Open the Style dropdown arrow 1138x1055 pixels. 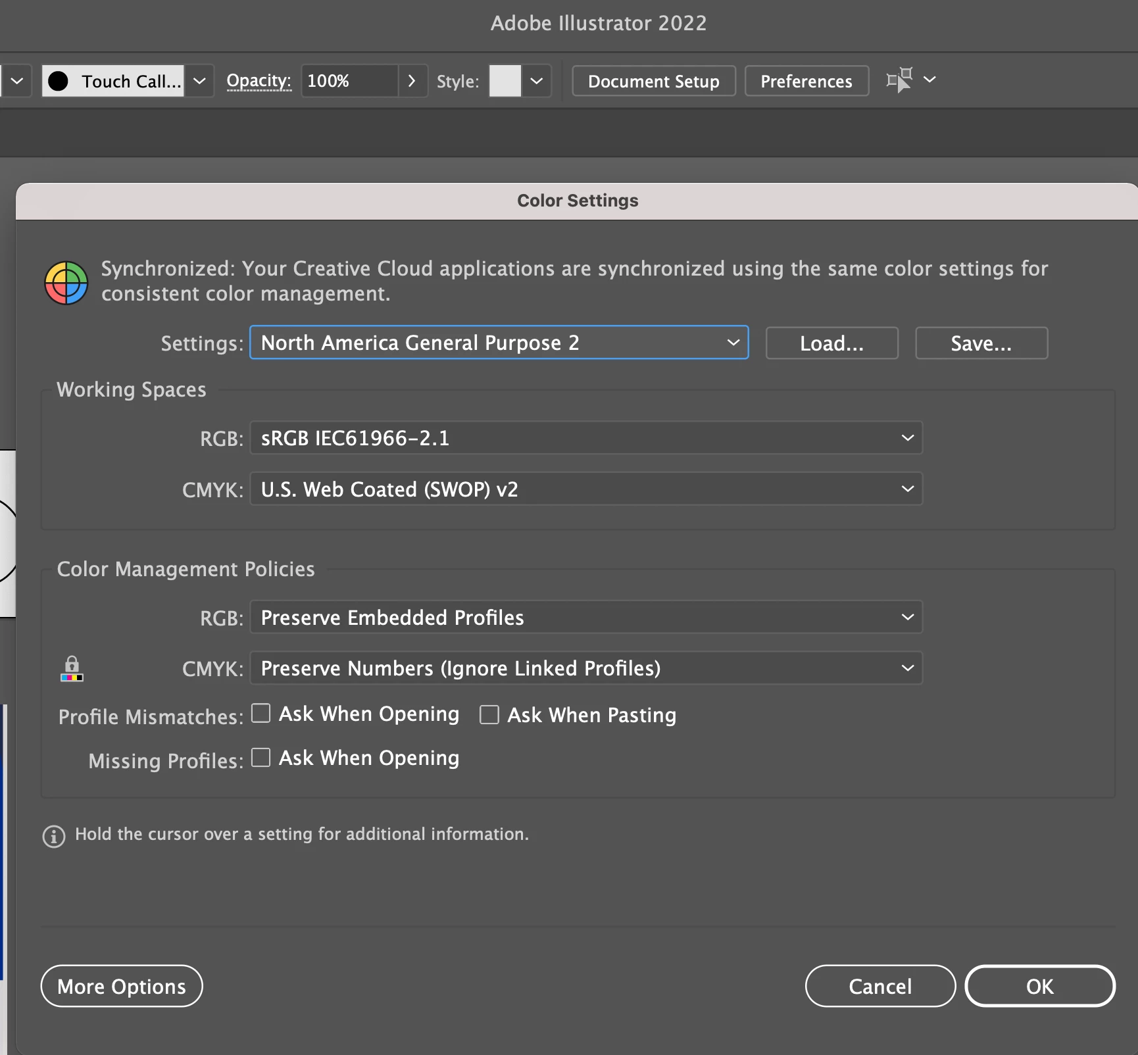pos(537,81)
